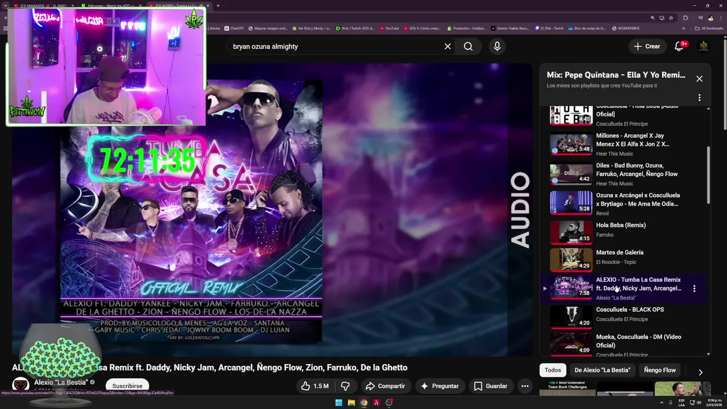Open Mix playlist options menu
This screenshot has width=727, height=409.
(699, 98)
